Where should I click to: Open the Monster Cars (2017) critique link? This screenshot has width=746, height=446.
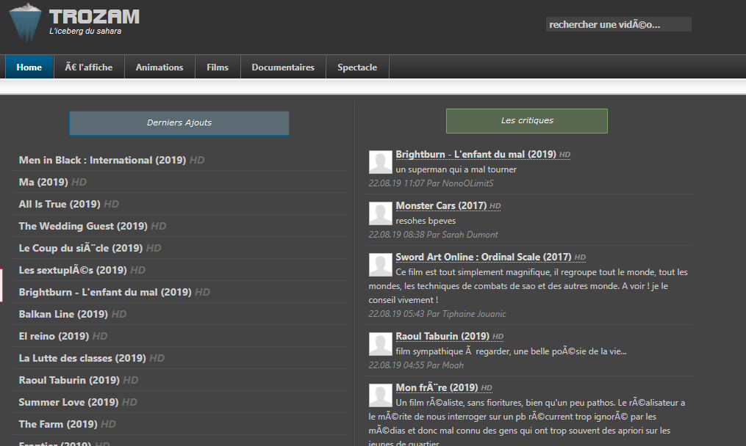[x=441, y=205]
